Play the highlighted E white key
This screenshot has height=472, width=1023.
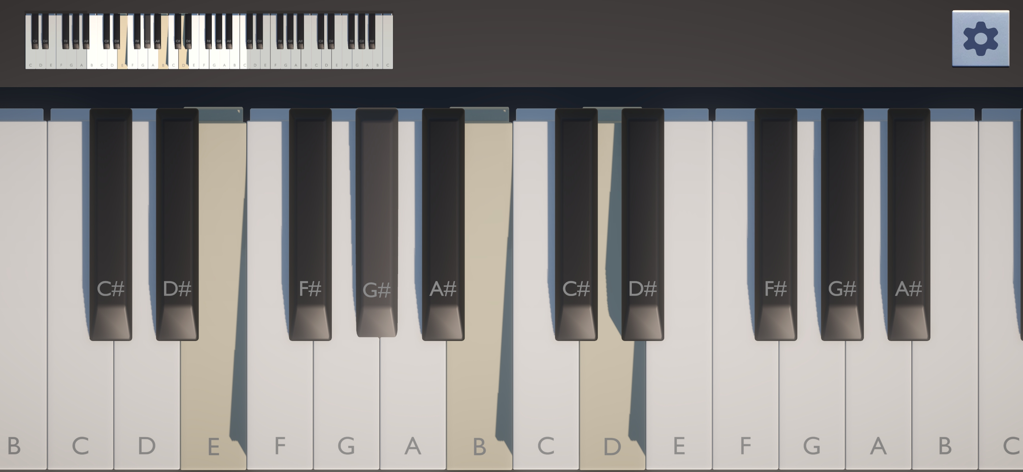[213, 397]
